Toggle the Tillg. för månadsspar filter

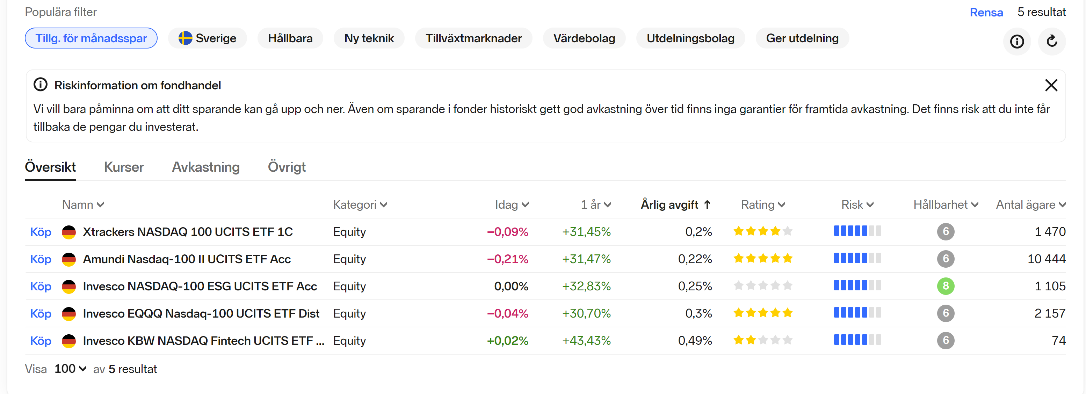tap(91, 38)
